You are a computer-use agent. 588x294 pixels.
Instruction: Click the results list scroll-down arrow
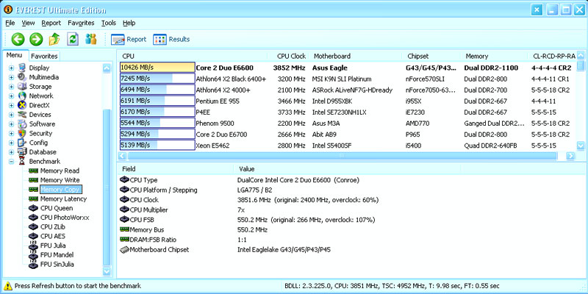[581, 146]
